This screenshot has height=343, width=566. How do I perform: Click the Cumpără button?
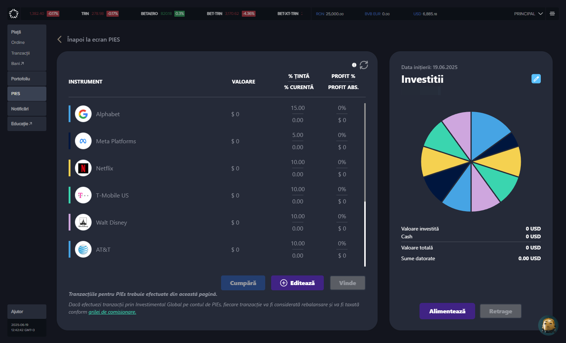tap(243, 283)
